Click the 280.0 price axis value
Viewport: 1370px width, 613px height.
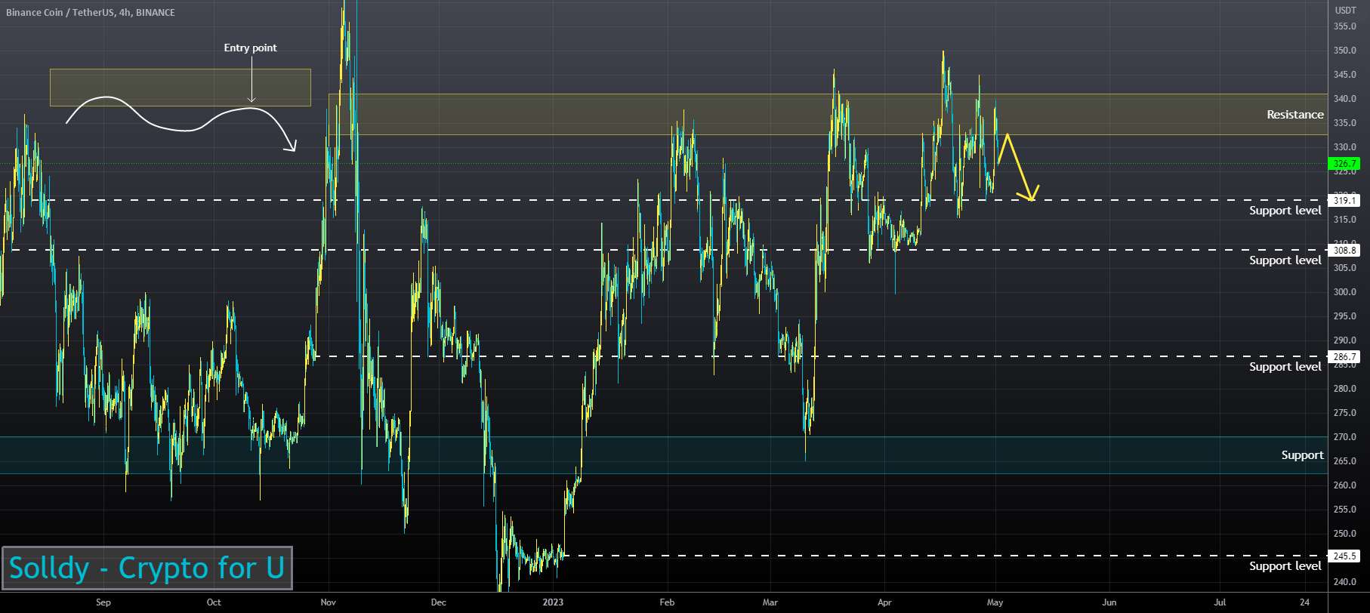pos(1344,389)
